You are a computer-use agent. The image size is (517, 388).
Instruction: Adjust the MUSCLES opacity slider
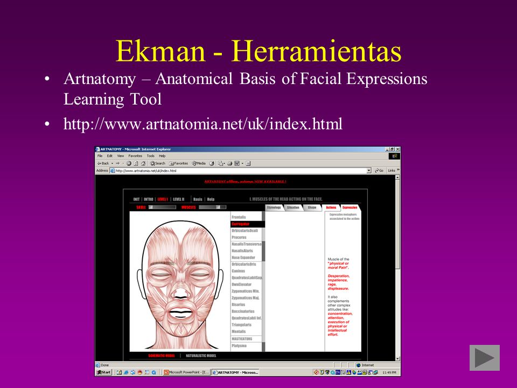click(212, 207)
